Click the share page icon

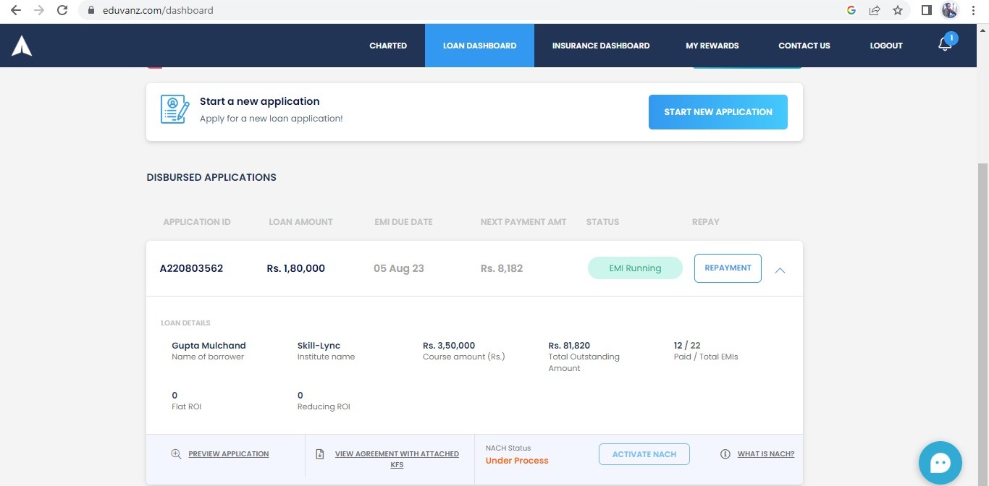pyautogui.click(x=875, y=10)
